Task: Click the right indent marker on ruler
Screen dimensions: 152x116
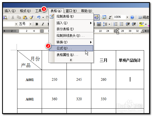Action: click(142, 32)
